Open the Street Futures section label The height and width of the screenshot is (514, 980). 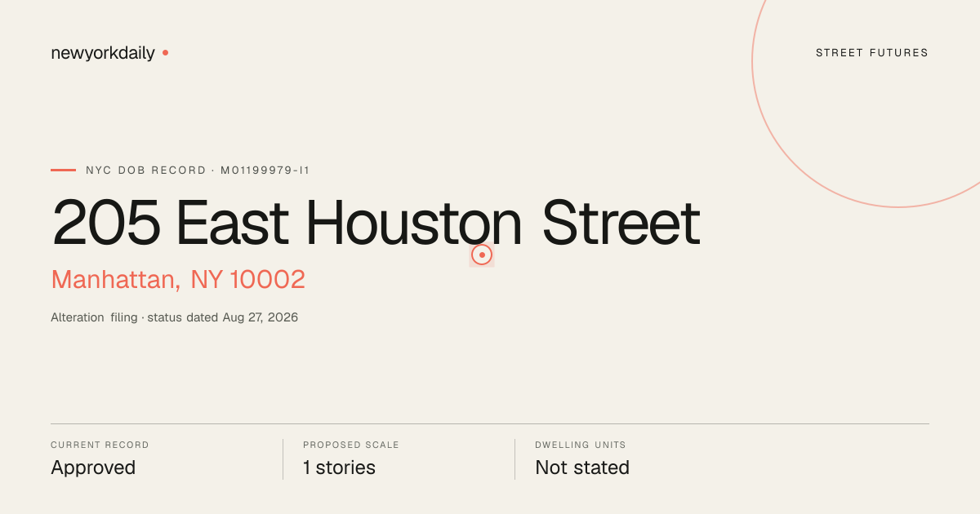pos(872,53)
